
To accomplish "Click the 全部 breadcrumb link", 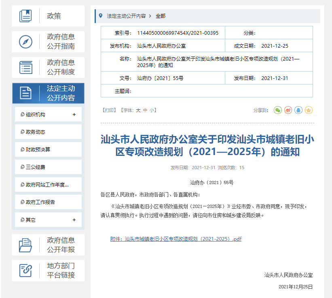I will tap(161, 16).
